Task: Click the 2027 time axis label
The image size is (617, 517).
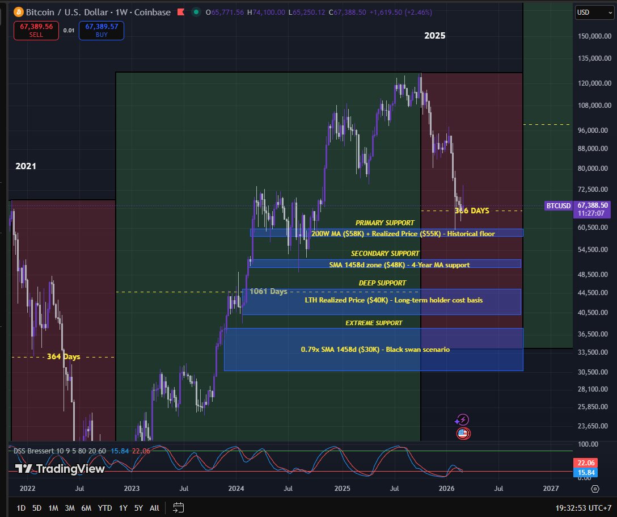Action: pos(551,489)
